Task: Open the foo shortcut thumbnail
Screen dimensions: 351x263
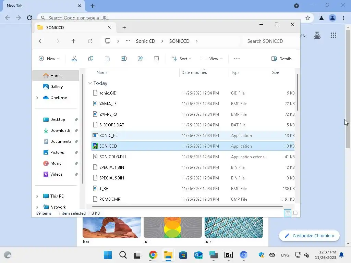Action: (112, 227)
